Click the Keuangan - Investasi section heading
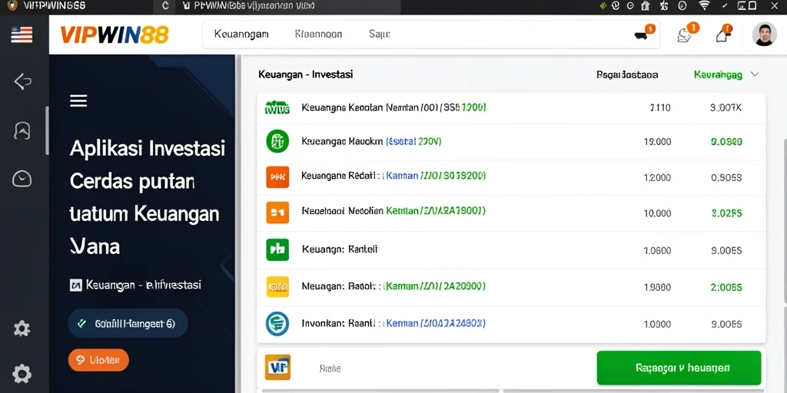Image resolution: width=787 pixels, height=393 pixels. pyautogui.click(x=305, y=74)
